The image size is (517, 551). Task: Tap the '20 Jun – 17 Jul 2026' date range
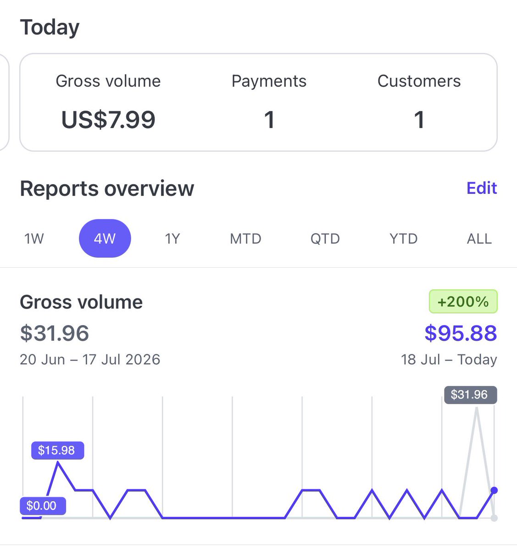pos(90,359)
